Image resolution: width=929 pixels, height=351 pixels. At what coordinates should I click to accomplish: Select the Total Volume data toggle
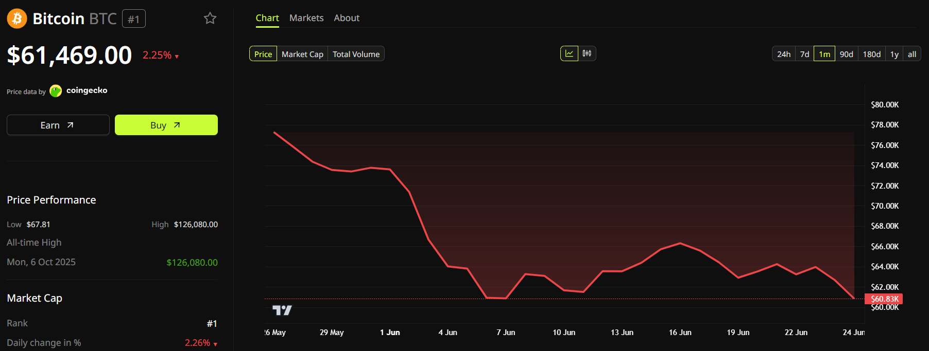coord(356,54)
